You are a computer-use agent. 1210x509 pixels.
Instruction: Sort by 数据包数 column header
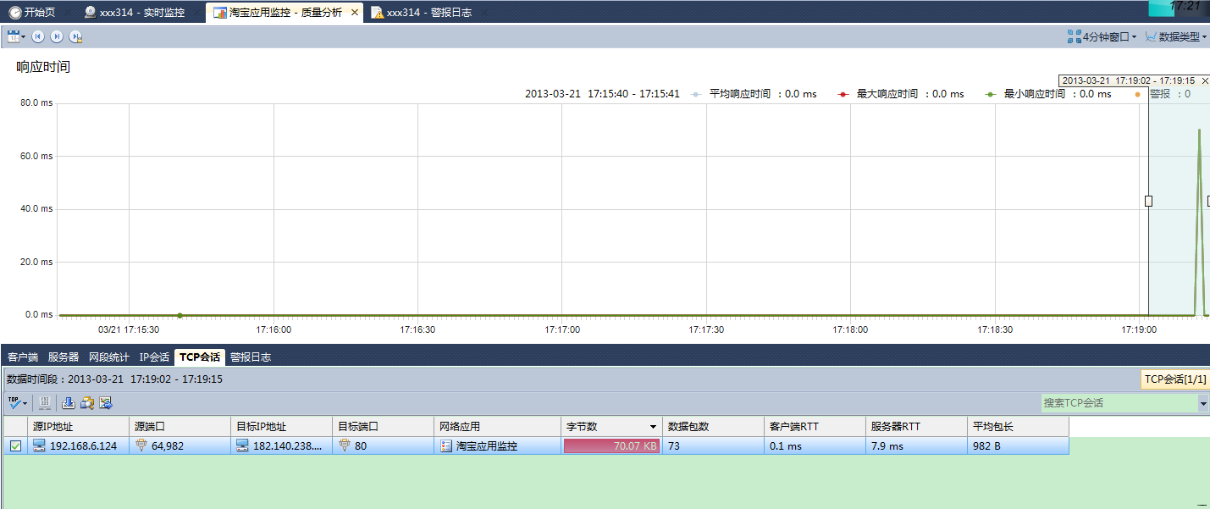click(713, 426)
